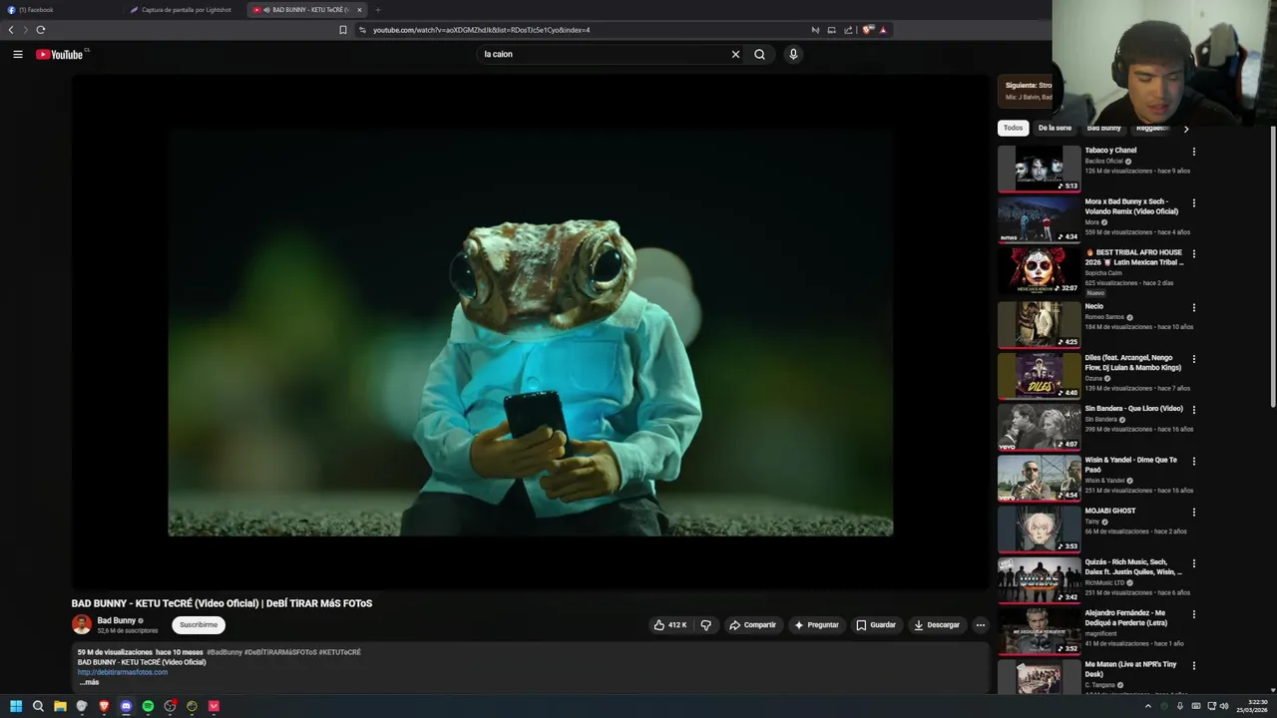Click the #KETUTeCRÉ hashtag

coord(339,652)
